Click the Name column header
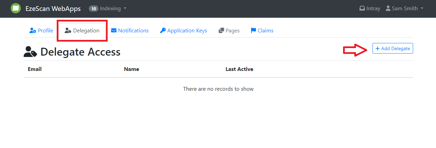This screenshot has height=148, width=436. click(x=132, y=69)
